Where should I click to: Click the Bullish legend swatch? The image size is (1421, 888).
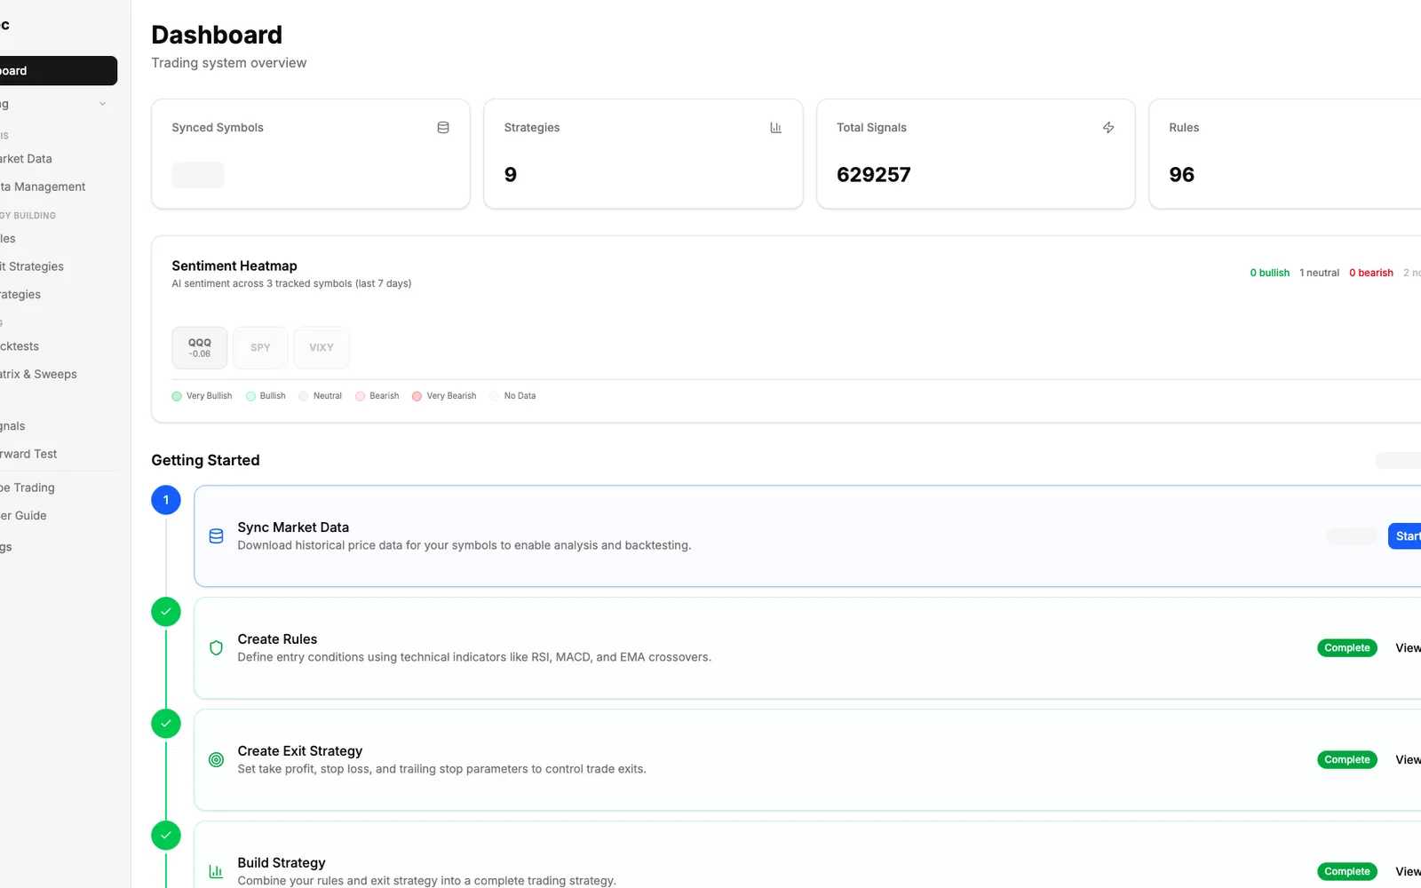coord(250,396)
